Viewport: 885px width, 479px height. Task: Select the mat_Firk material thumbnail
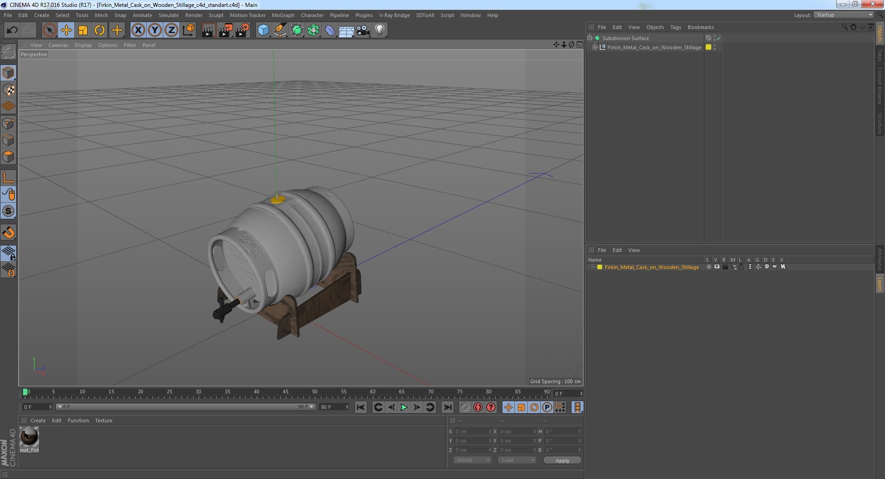pyautogui.click(x=29, y=439)
